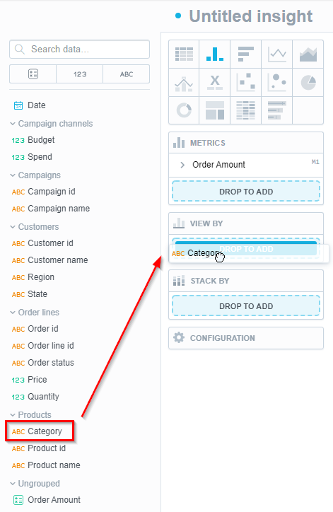Collapse the Customers group

[34, 226]
